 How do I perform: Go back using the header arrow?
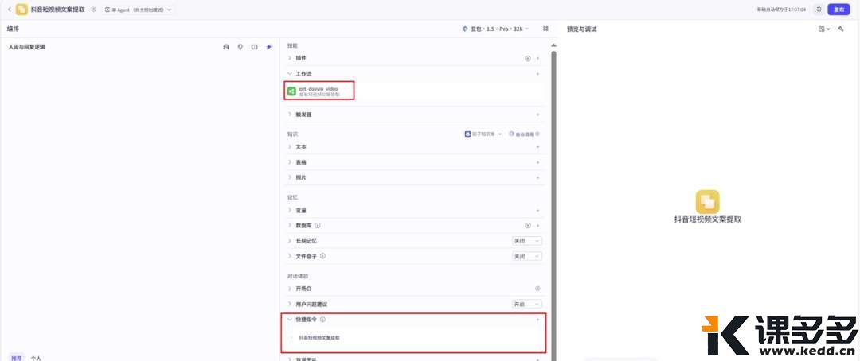(10, 10)
